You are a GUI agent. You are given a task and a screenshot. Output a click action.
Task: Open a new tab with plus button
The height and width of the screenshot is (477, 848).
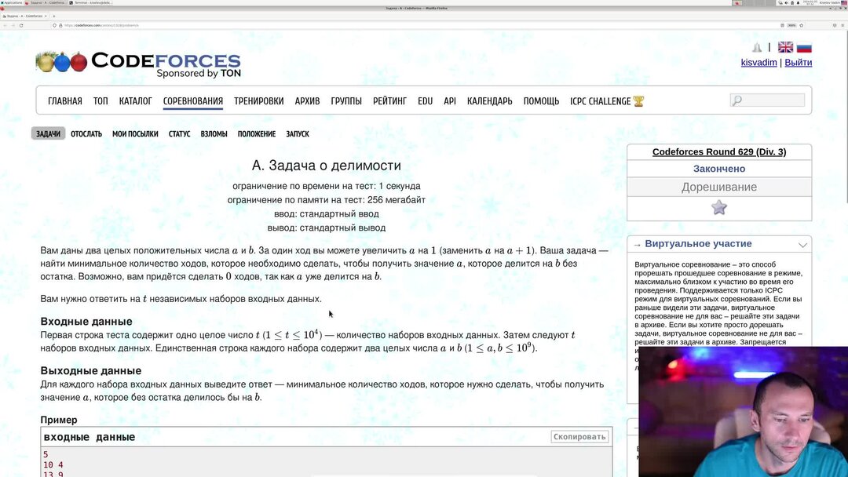[x=53, y=16]
